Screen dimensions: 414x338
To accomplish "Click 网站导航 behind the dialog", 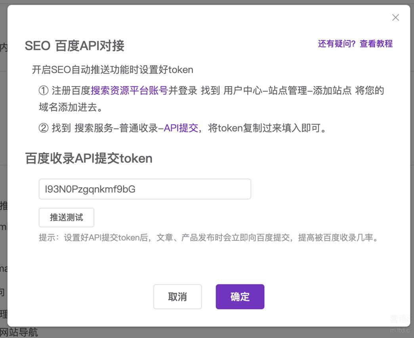I will click(x=19, y=332).
